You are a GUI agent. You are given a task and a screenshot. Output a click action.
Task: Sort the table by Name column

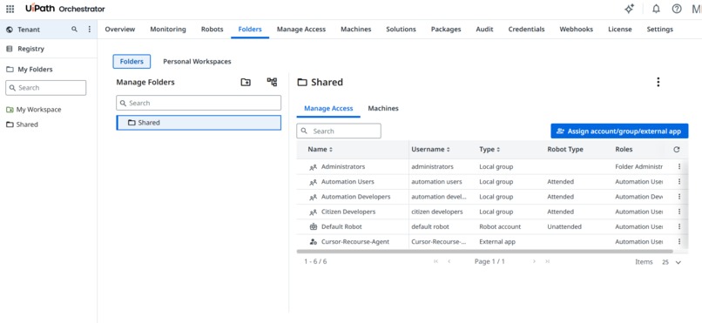pyautogui.click(x=321, y=150)
